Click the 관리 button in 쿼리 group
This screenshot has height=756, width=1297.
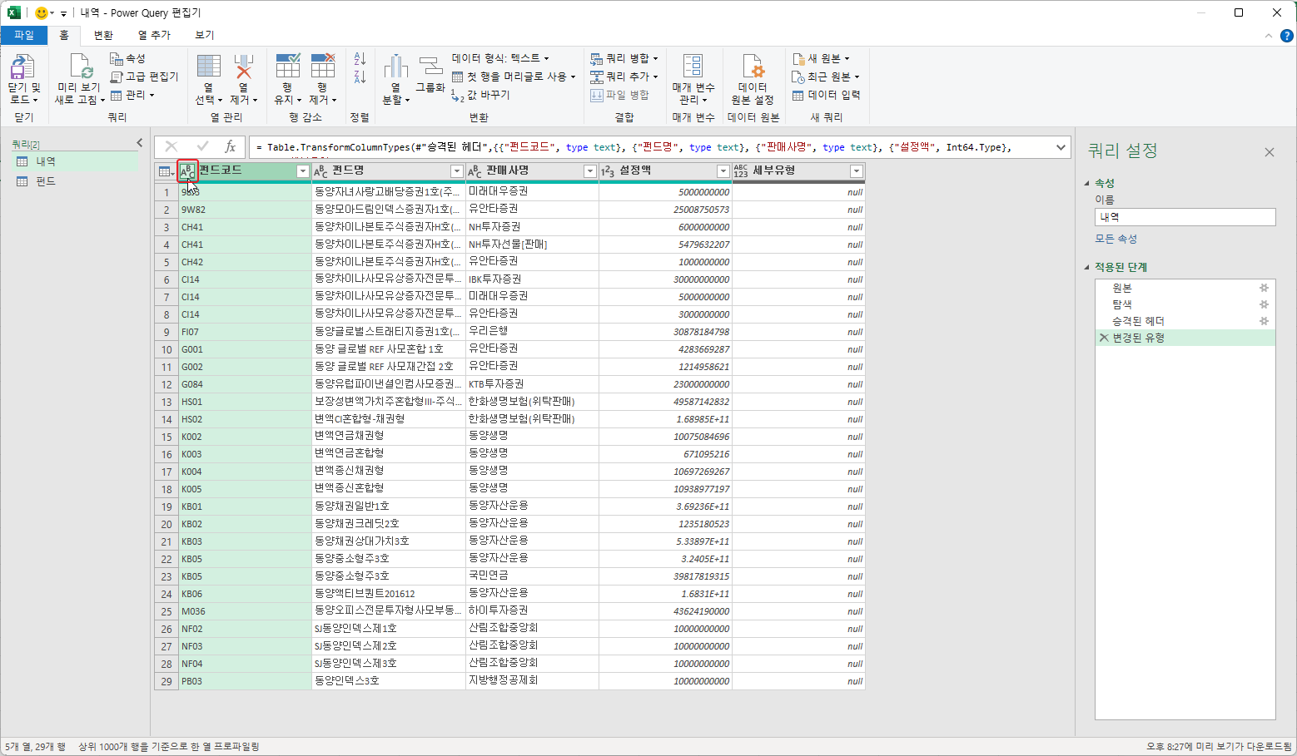[132, 95]
